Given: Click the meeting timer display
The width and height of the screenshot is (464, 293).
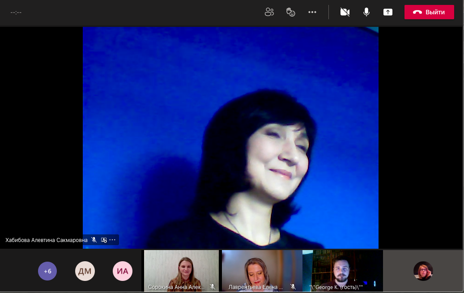Looking at the screenshot, I should click(16, 12).
